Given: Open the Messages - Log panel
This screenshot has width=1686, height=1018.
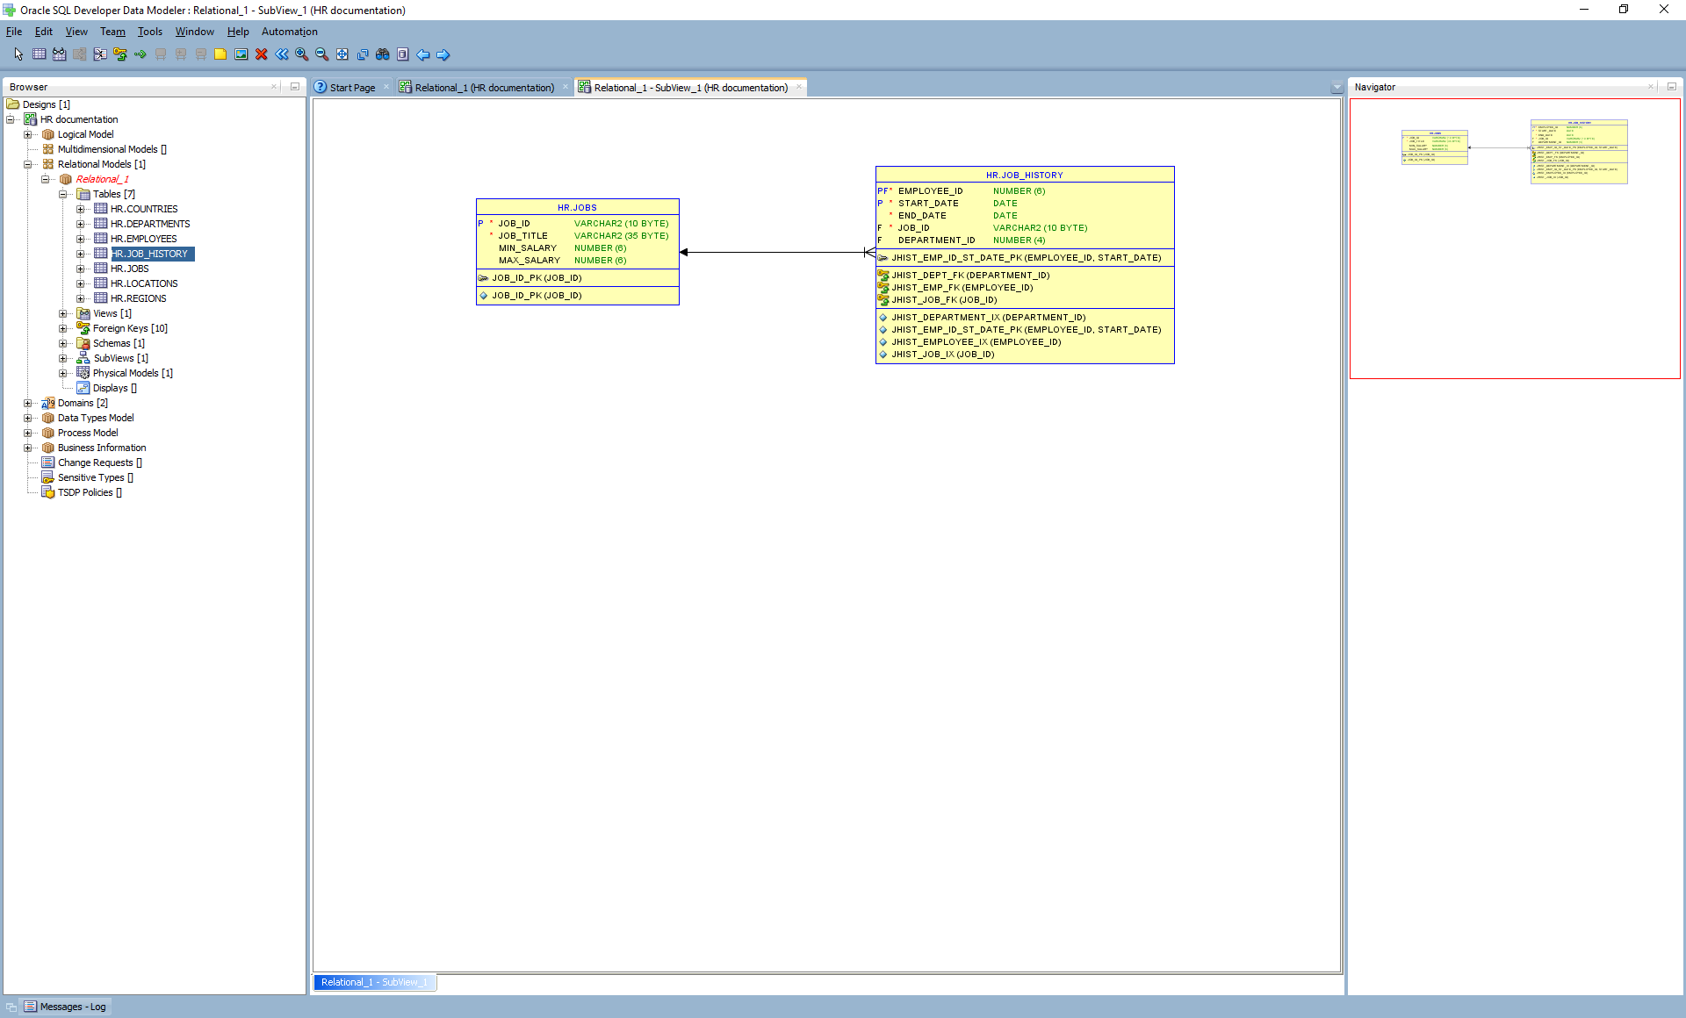Looking at the screenshot, I should pyautogui.click(x=72, y=1007).
